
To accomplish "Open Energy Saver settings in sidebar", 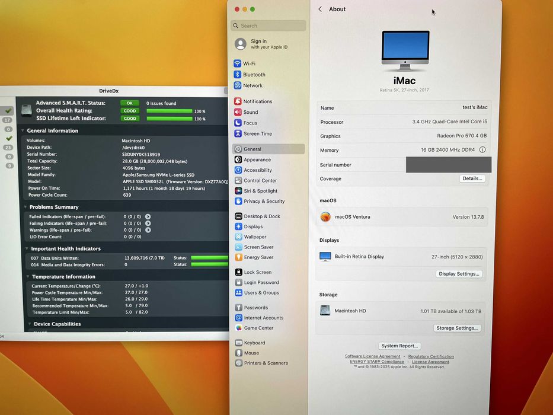I will click(254, 257).
